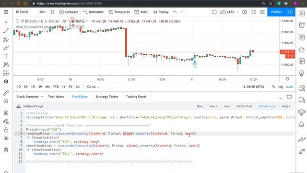Expand the Help dropdown
The image size is (307, 173).
286,106
